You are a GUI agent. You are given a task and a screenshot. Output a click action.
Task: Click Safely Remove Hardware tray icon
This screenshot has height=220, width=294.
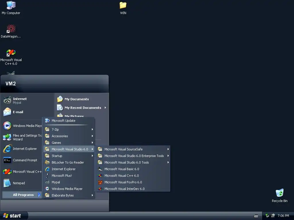click(x=267, y=216)
